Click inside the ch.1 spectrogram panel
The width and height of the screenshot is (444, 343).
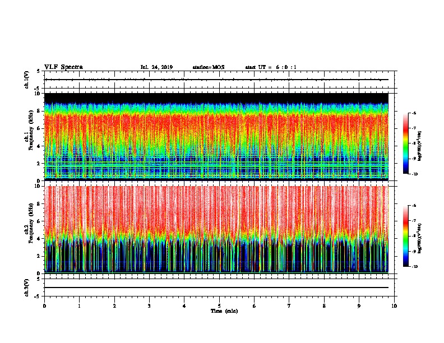216,137
